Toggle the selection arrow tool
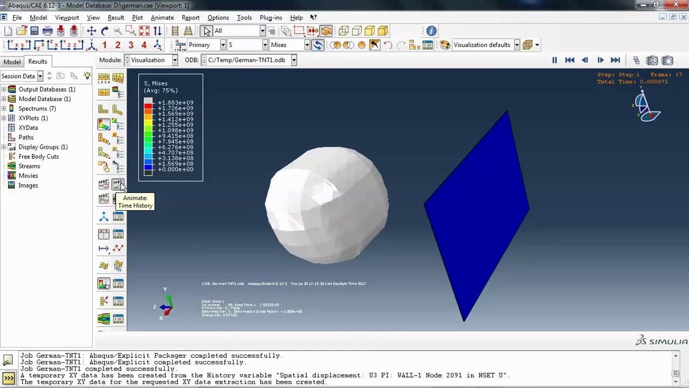The width and height of the screenshot is (689, 388). (207, 31)
